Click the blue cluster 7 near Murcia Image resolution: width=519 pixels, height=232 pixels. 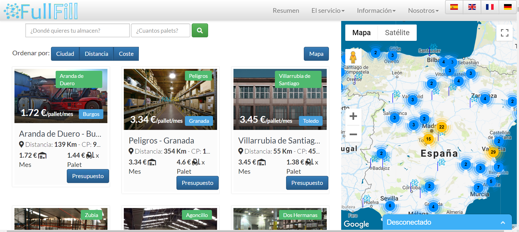(478, 188)
